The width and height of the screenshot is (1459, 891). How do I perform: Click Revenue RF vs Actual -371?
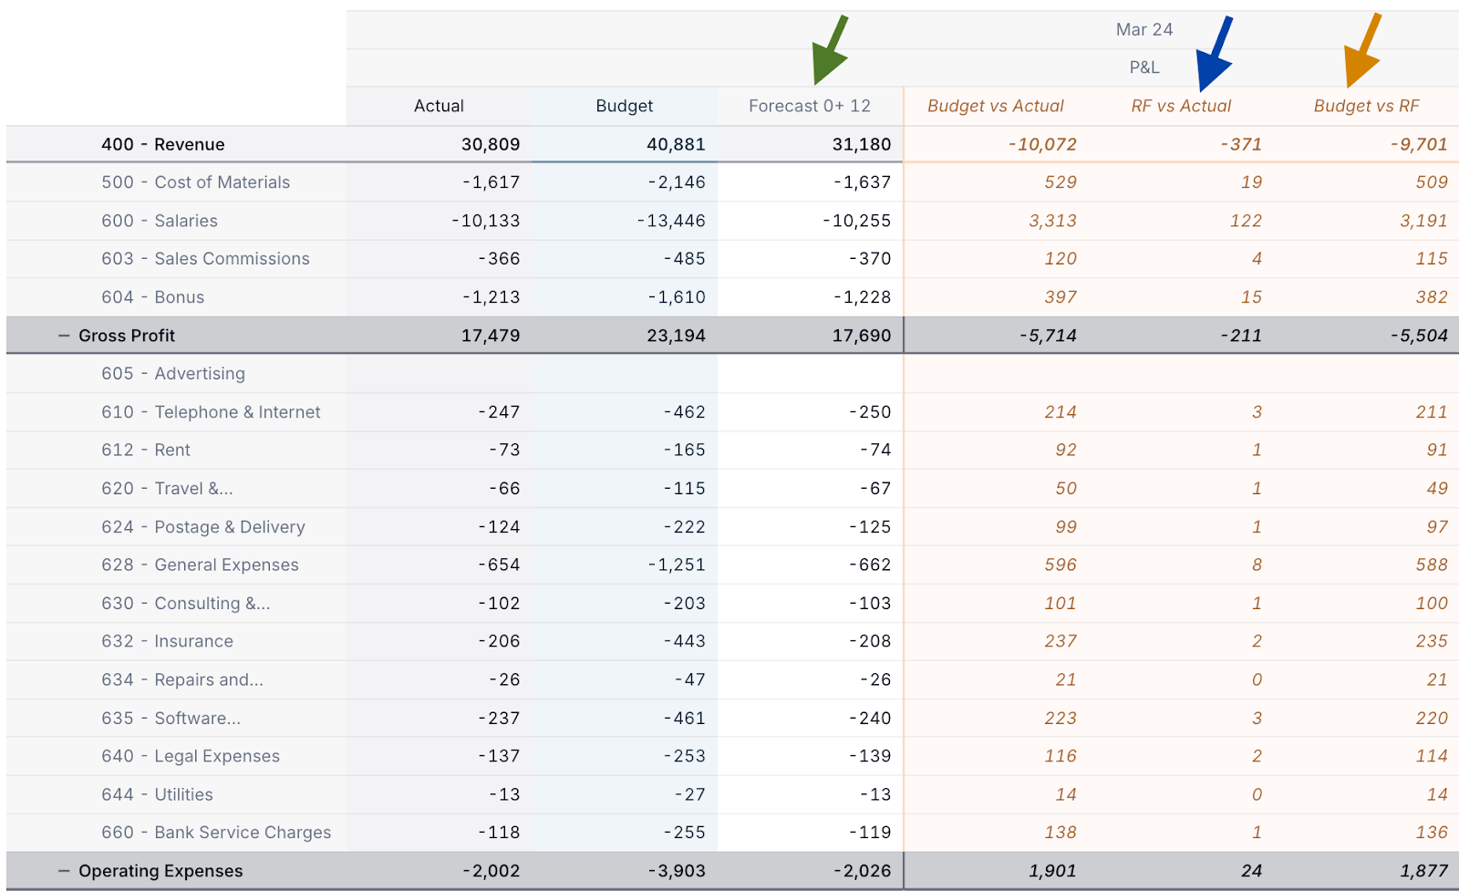[1240, 144]
